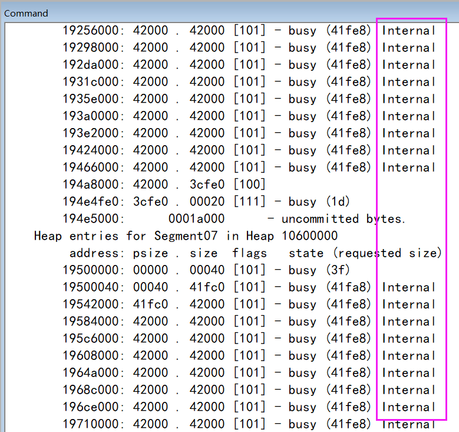
Task: Select heap entry address 19424000
Action: pos(93,150)
